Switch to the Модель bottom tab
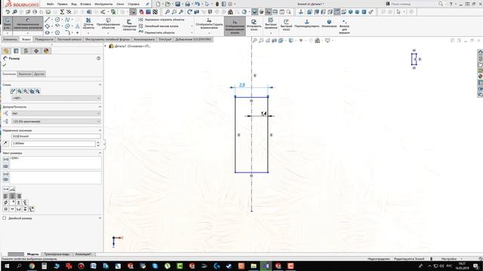The height and width of the screenshot is (271, 483). click(x=32, y=254)
